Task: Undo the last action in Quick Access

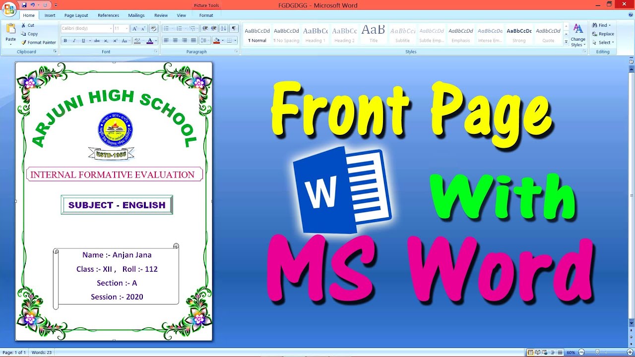Action: (x=33, y=5)
